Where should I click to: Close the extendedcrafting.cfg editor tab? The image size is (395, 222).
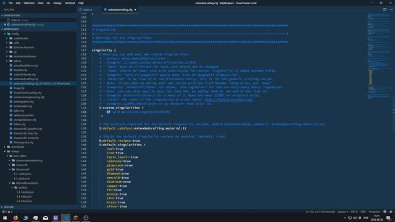[135, 10]
